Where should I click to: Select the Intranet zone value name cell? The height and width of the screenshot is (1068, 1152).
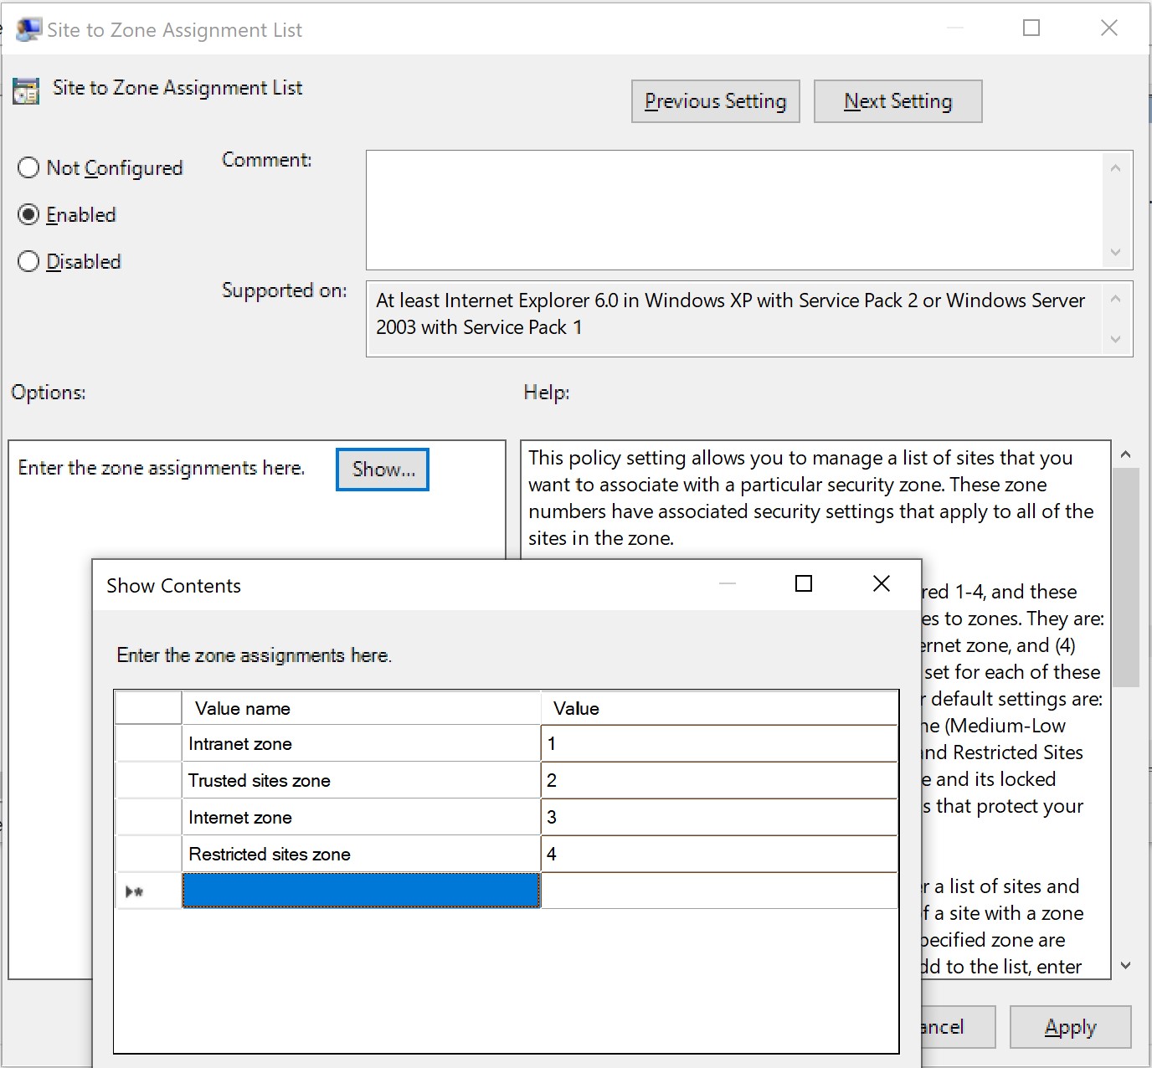coord(361,743)
